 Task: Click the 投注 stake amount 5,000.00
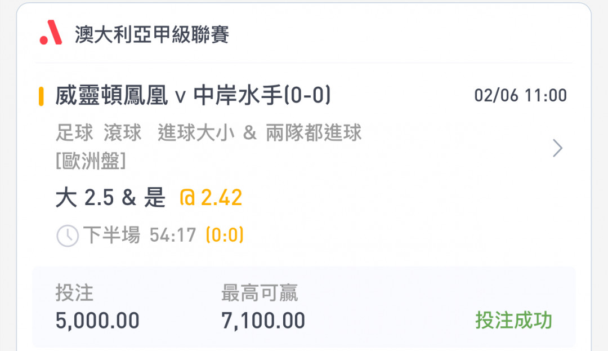click(97, 321)
